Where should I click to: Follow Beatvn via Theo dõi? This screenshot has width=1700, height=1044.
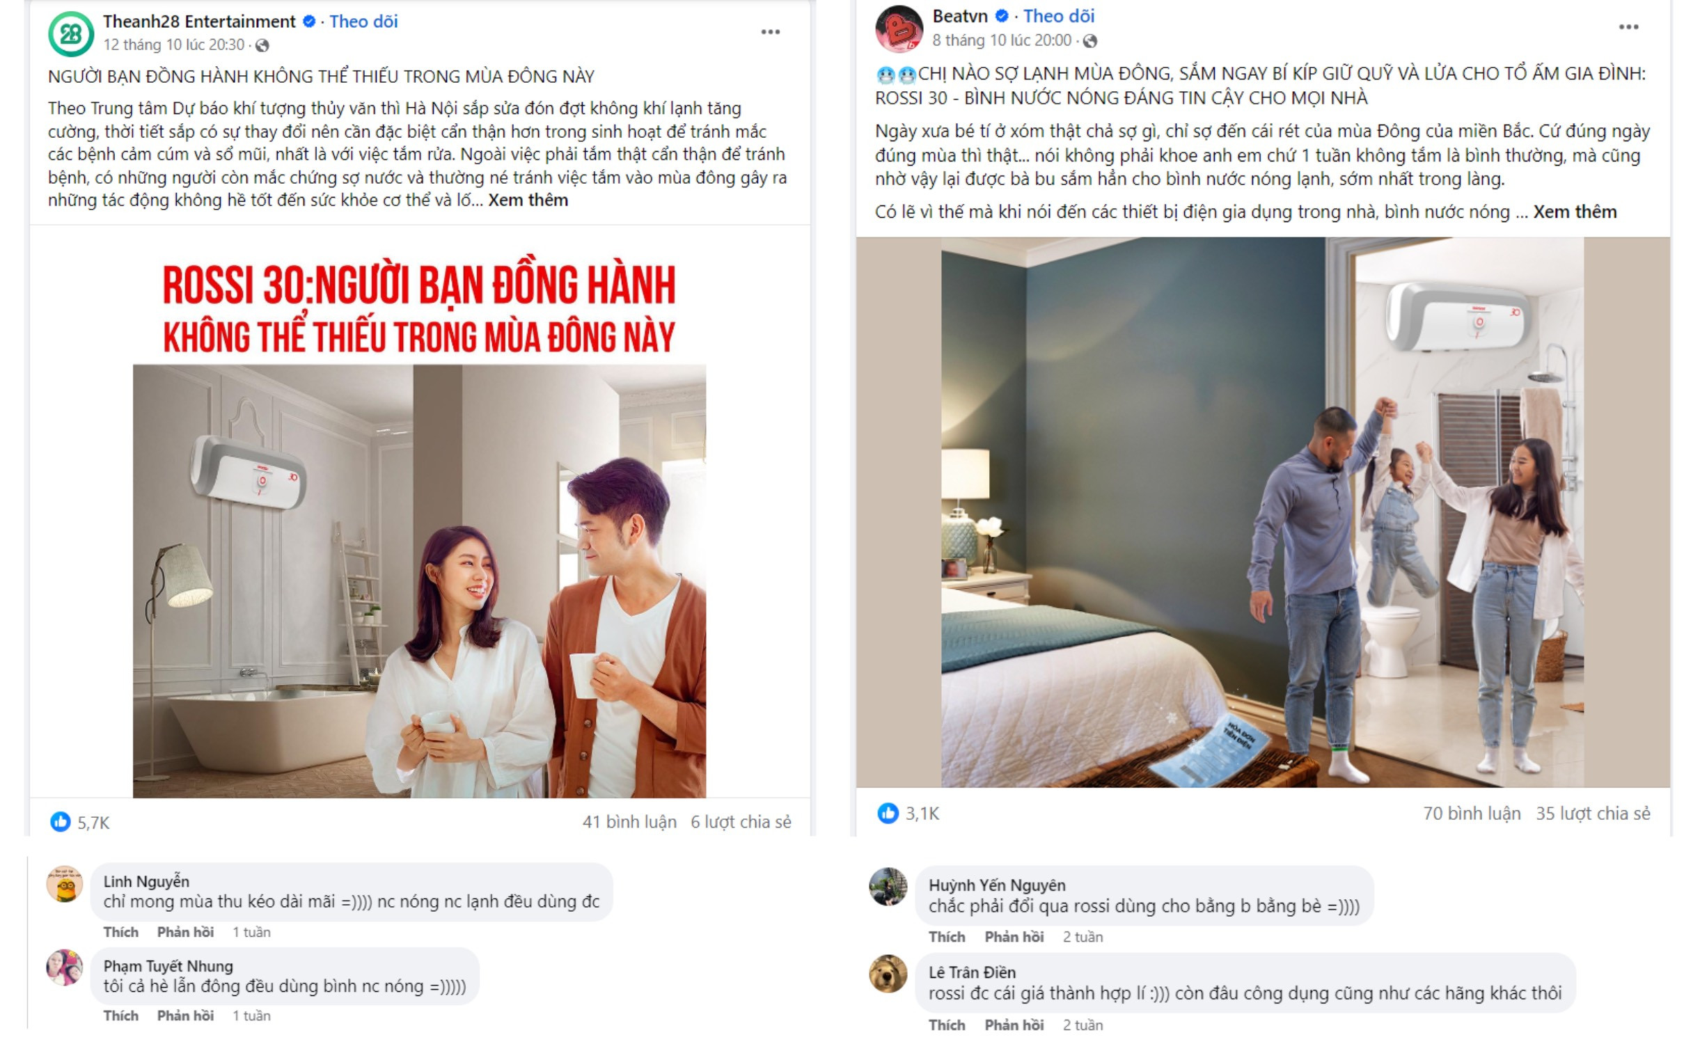1059,16
